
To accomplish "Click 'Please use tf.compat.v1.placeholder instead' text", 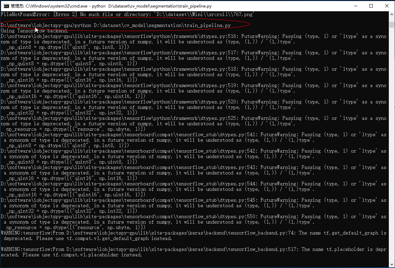I will (82, 255).
